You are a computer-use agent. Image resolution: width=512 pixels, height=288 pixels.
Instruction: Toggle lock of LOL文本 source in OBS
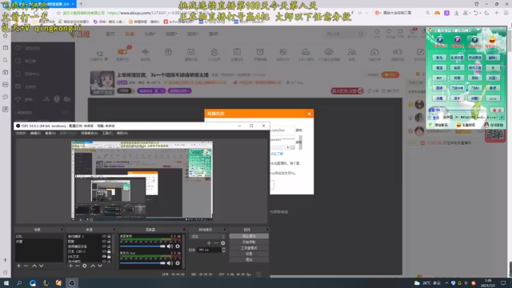coord(109,257)
